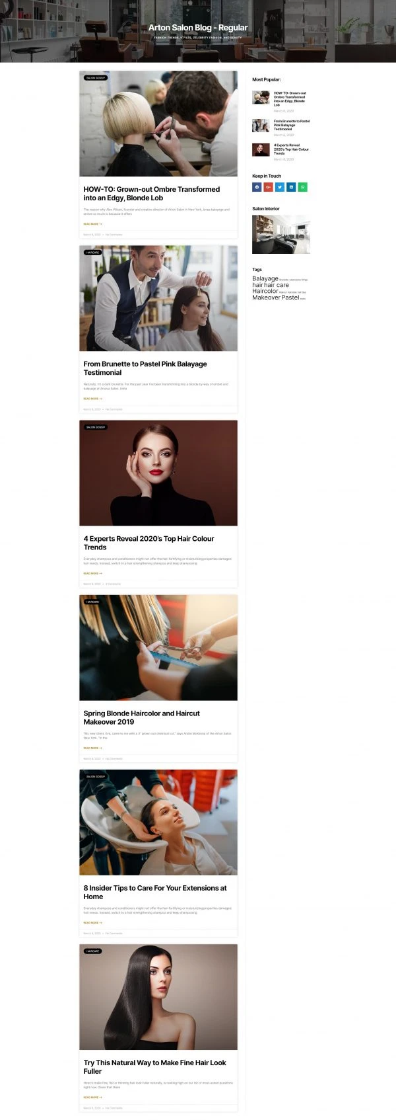Open Read More under Spring Blonde Haircolor post
The width and height of the screenshot is (396, 1120).
tap(92, 748)
